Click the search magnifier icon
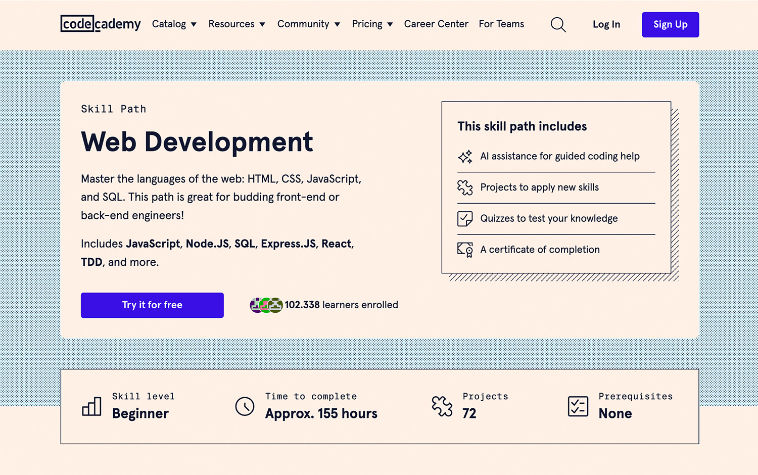The image size is (758, 475). [x=558, y=24]
